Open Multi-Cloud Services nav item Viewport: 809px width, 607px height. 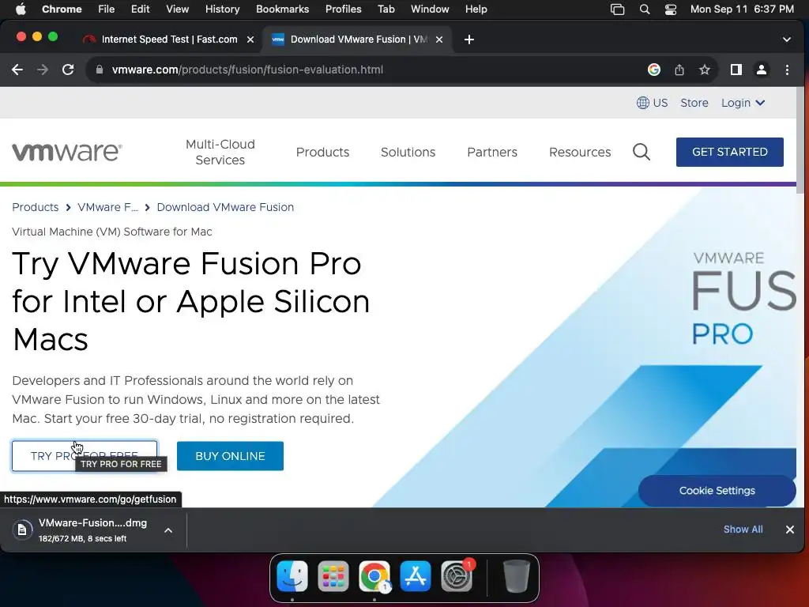(x=220, y=152)
